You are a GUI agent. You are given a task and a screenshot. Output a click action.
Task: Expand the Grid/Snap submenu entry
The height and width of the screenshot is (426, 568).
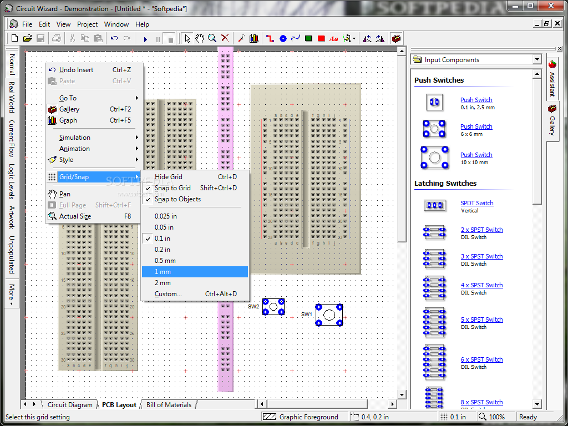(x=94, y=177)
